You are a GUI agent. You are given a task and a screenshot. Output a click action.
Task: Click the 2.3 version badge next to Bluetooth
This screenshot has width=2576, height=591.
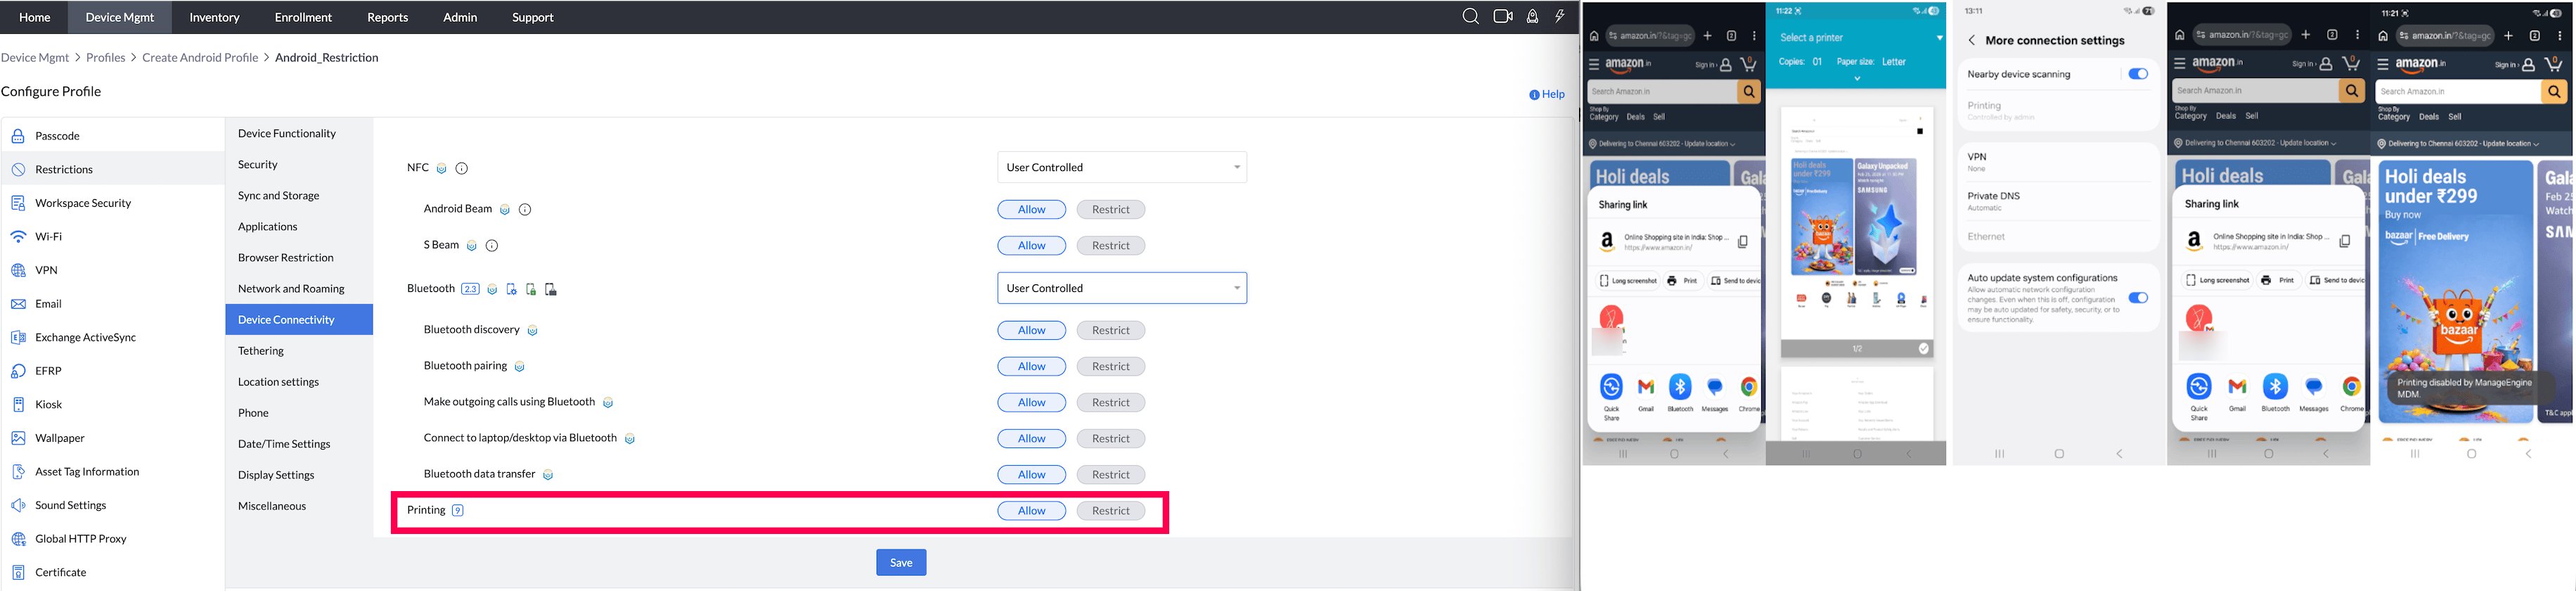470,289
